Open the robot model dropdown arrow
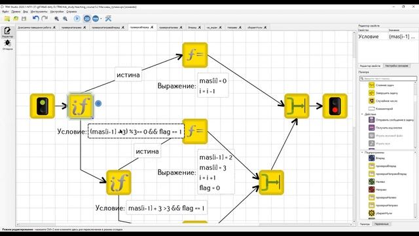 coord(101,19)
